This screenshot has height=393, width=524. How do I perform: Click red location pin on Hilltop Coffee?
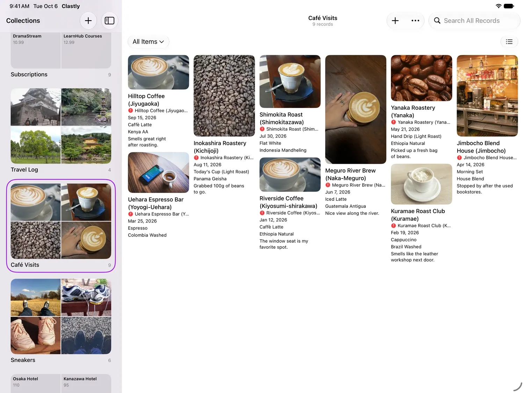pos(130,111)
